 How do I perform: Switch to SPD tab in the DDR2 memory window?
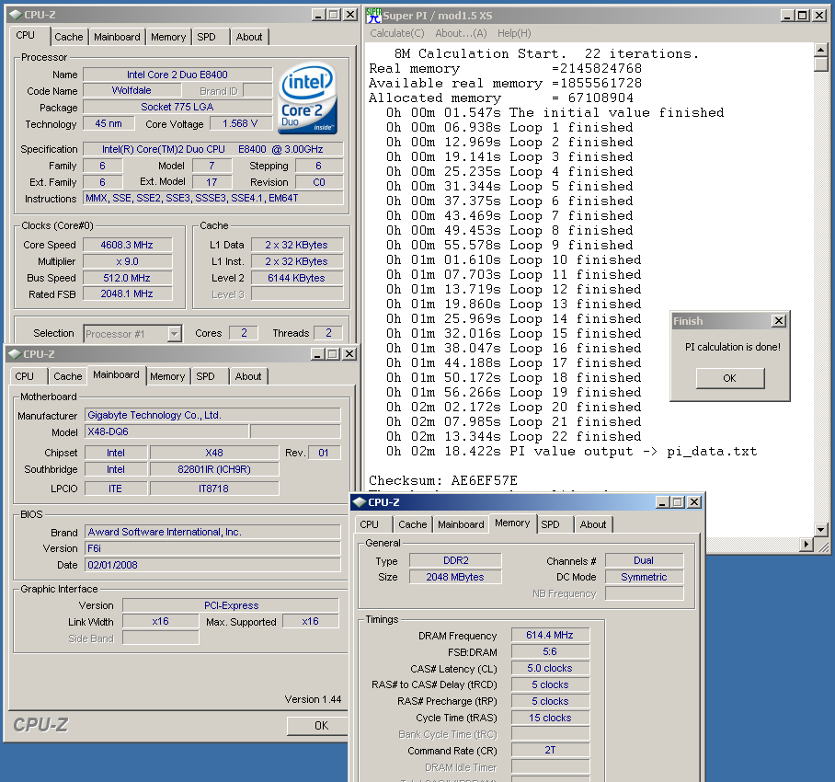point(550,524)
